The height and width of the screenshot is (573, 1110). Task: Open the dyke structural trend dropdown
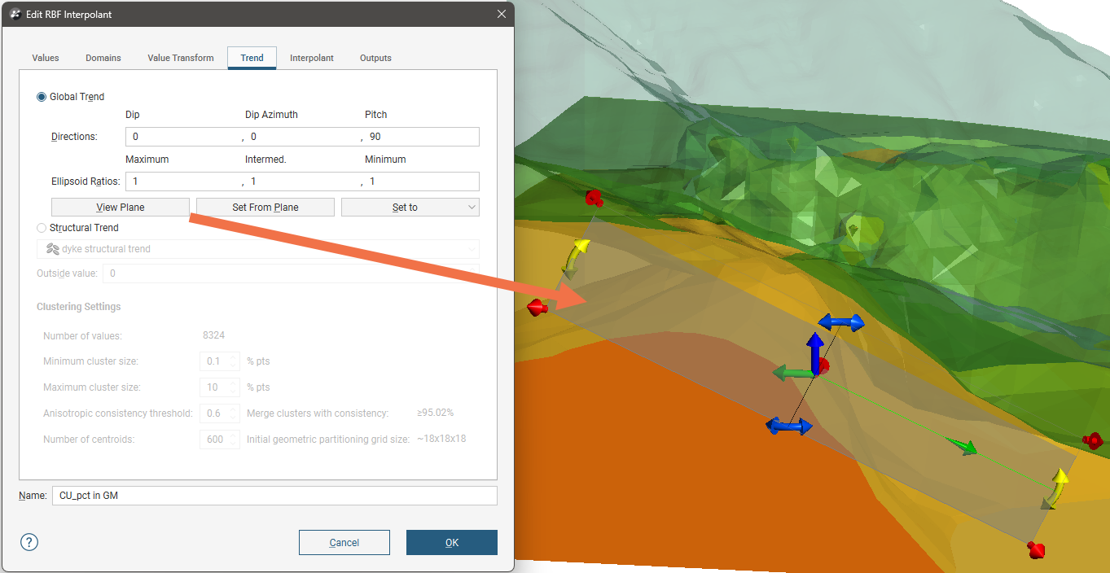[x=258, y=249]
